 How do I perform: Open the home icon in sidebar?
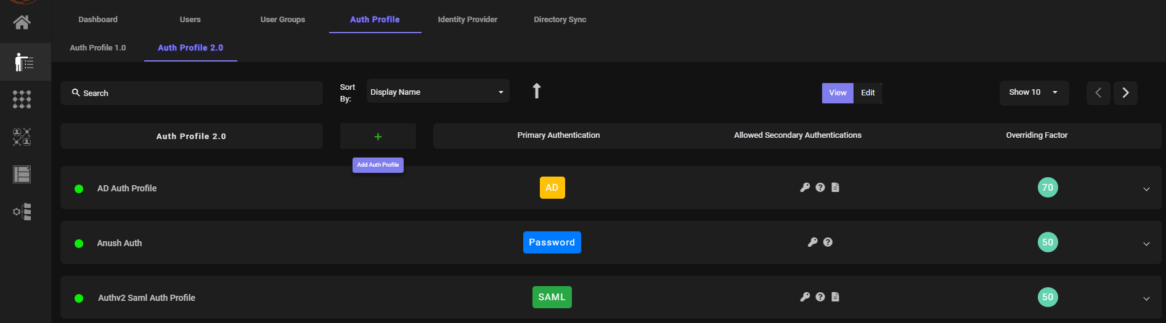[x=22, y=22]
